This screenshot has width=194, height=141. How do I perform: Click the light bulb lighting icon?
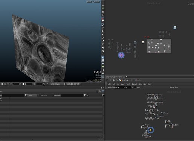[103, 21]
